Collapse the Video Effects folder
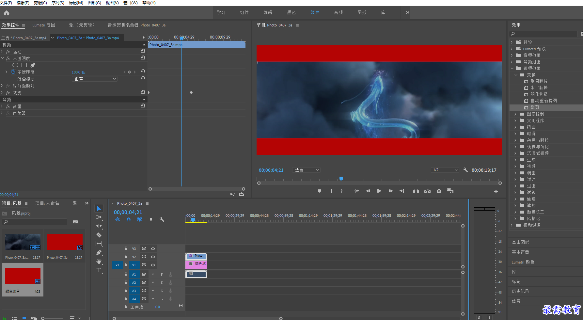 pyautogui.click(x=512, y=68)
